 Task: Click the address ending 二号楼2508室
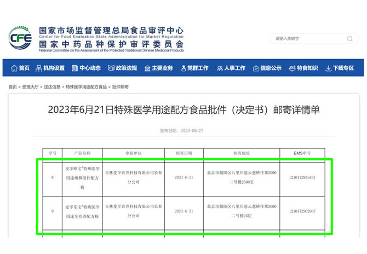coord(242,177)
